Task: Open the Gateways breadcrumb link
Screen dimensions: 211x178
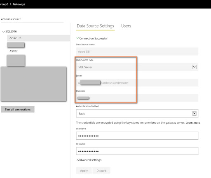Action: pyautogui.click(x=19, y=4)
